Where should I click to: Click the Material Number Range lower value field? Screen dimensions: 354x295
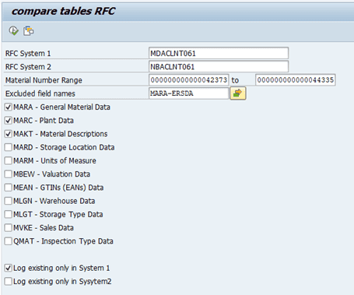189,80
